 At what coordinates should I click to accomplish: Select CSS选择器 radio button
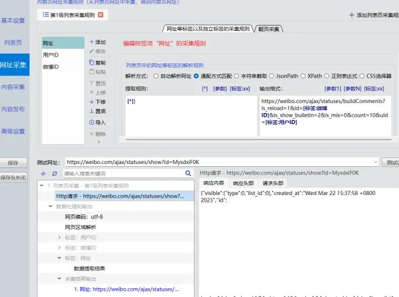pyautogui.click(x=361, y=76)
